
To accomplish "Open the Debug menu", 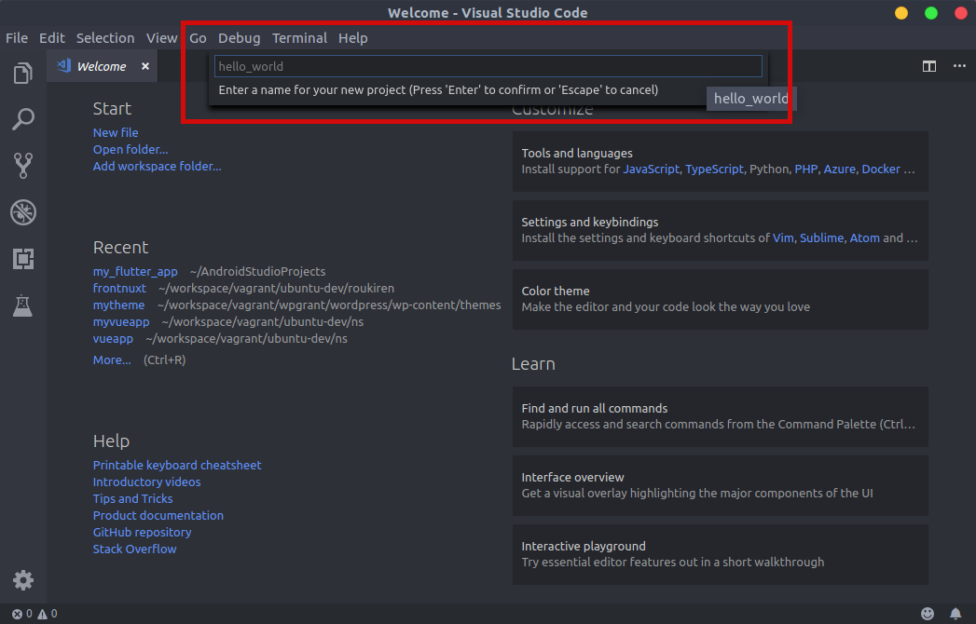I will coord(239,38).
